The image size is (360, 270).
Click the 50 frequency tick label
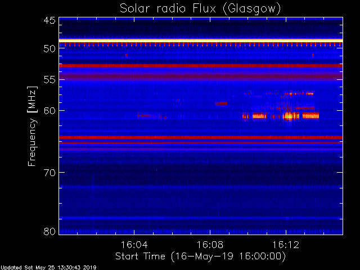49,48
